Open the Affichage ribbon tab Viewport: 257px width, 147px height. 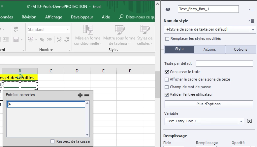click(x=53, y=17)
